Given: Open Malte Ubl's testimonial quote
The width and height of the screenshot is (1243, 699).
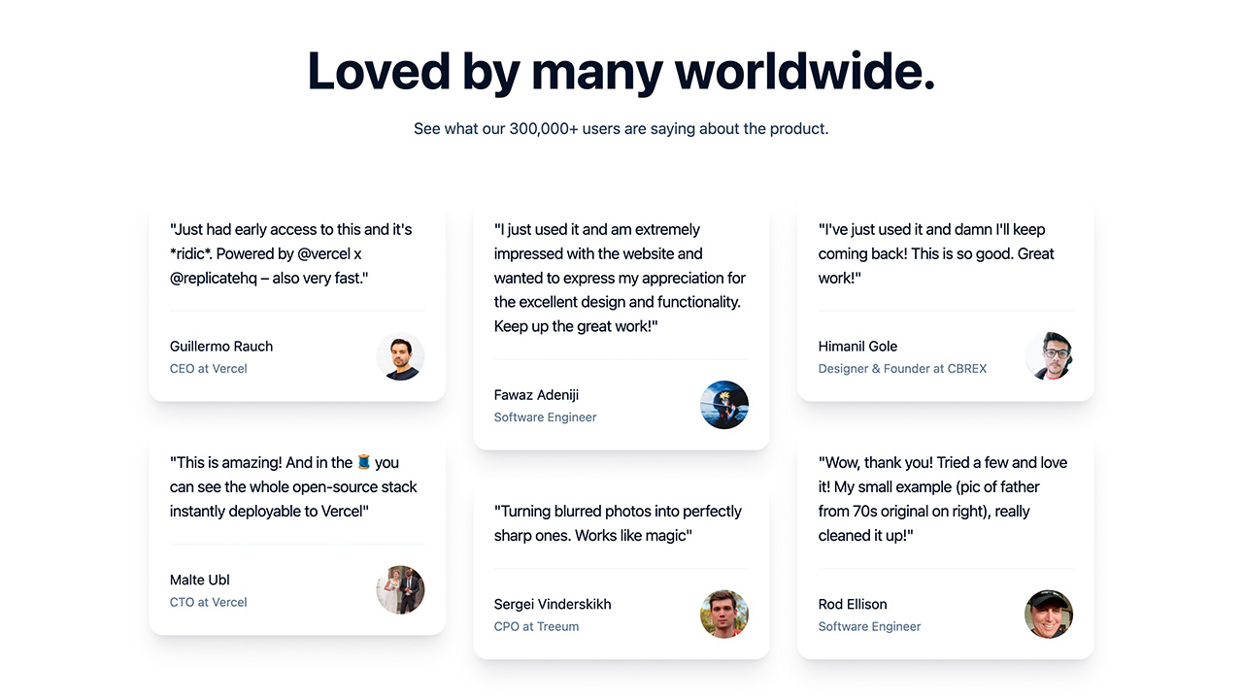Looking at the screenshot, I should tap(293, 486).
